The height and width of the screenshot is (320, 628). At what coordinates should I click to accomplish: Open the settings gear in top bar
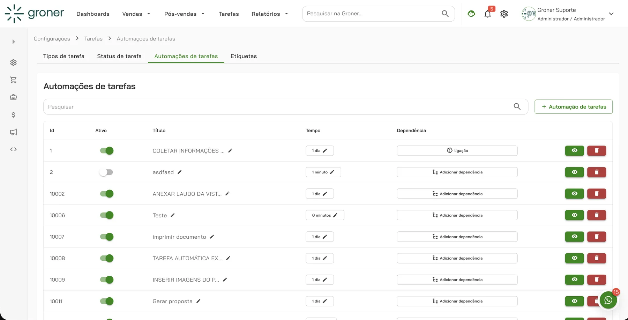pyautogui.click(x=504, y=14)
